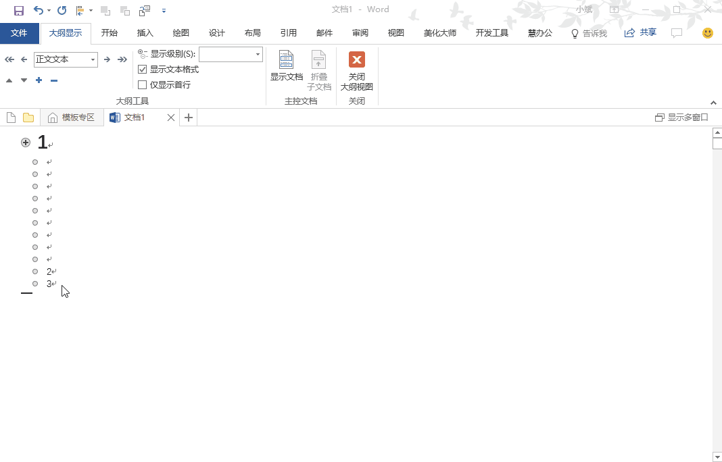The image size is (722, 462).
Task: Expand item with the plus icon
Action: point(39,80)
